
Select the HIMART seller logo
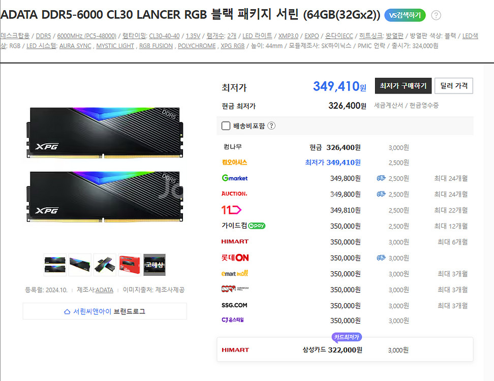(x=235, y=241)
